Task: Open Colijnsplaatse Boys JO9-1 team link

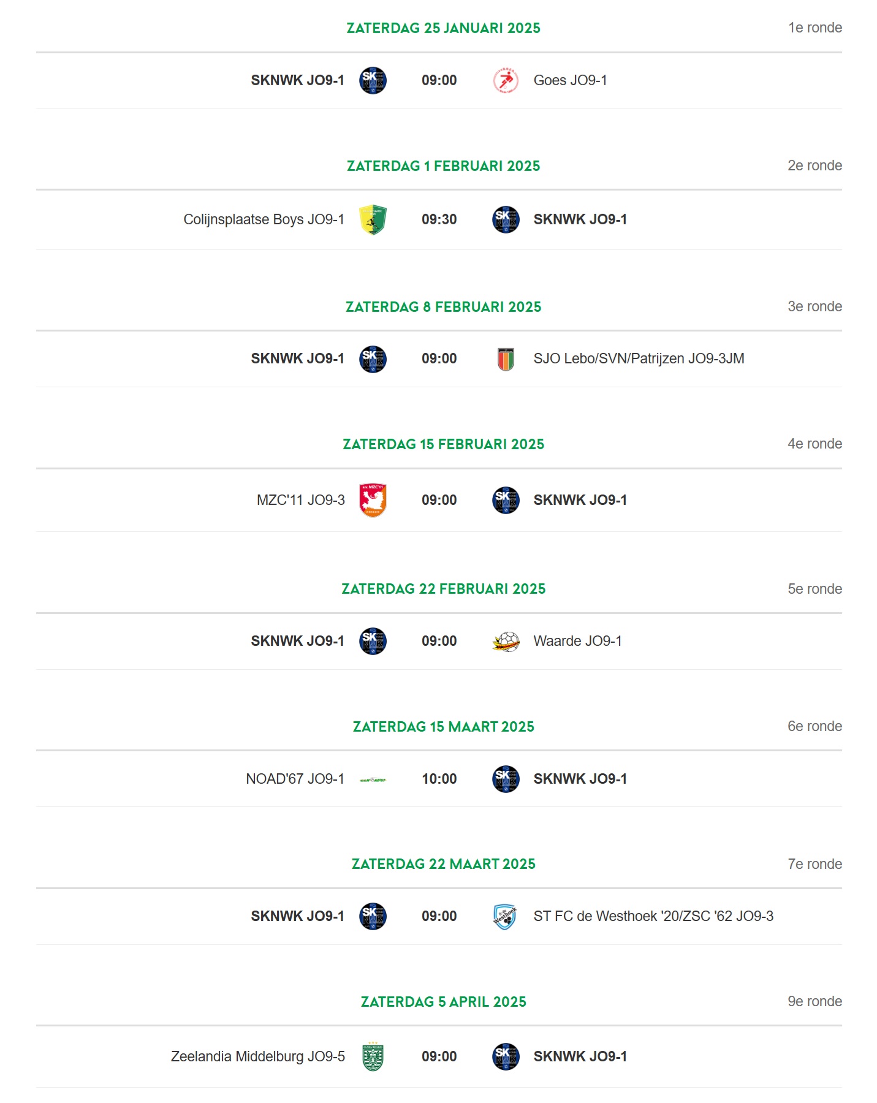Action: (264, 219)
